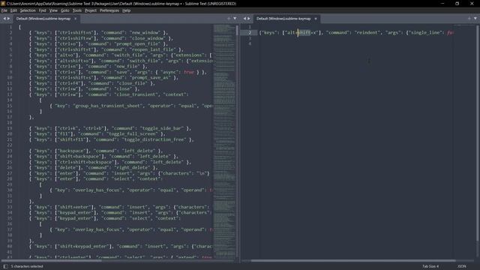The image size is (480, 270).
Task: Open the Find menu
Action: (42, 10)
